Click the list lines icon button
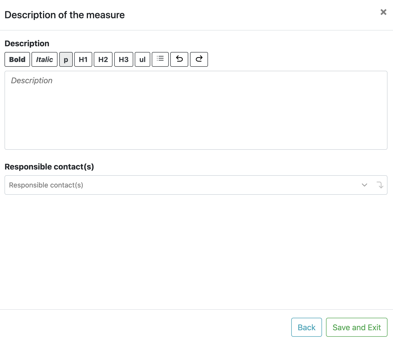This screenshot has height=342, width=393. point(160,59)
